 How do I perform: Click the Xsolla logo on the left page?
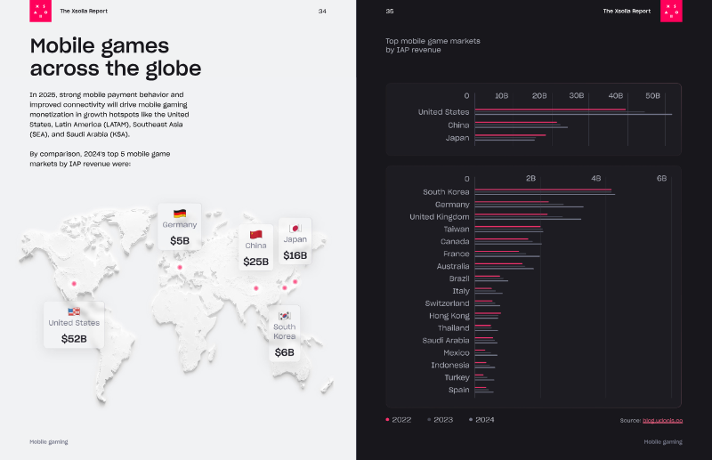tap(39, 12)
